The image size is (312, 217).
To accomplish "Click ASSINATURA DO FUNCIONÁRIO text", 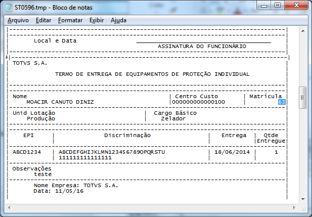I will click(202, 47).
